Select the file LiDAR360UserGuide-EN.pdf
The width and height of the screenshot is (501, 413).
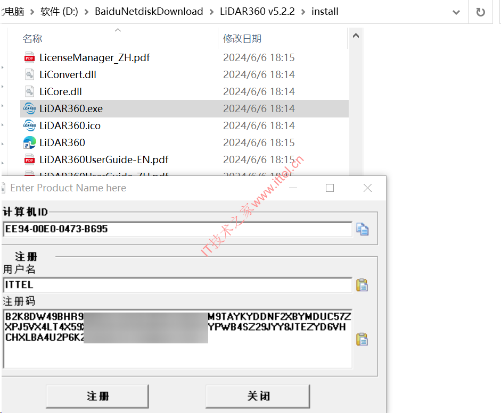[x=104, y=159]
